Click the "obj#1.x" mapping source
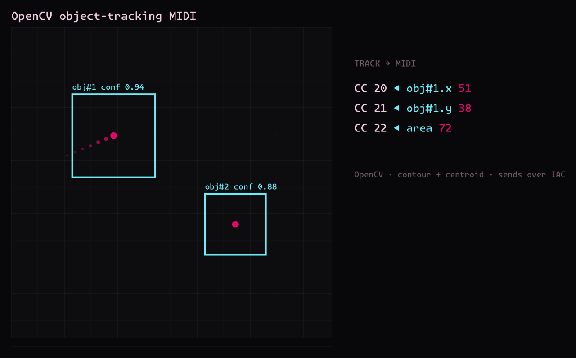This screenshot has height=358, width=576. [x=429, y=88]
